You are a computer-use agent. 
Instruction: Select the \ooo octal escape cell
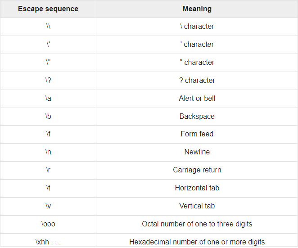[x=48, y=224]
